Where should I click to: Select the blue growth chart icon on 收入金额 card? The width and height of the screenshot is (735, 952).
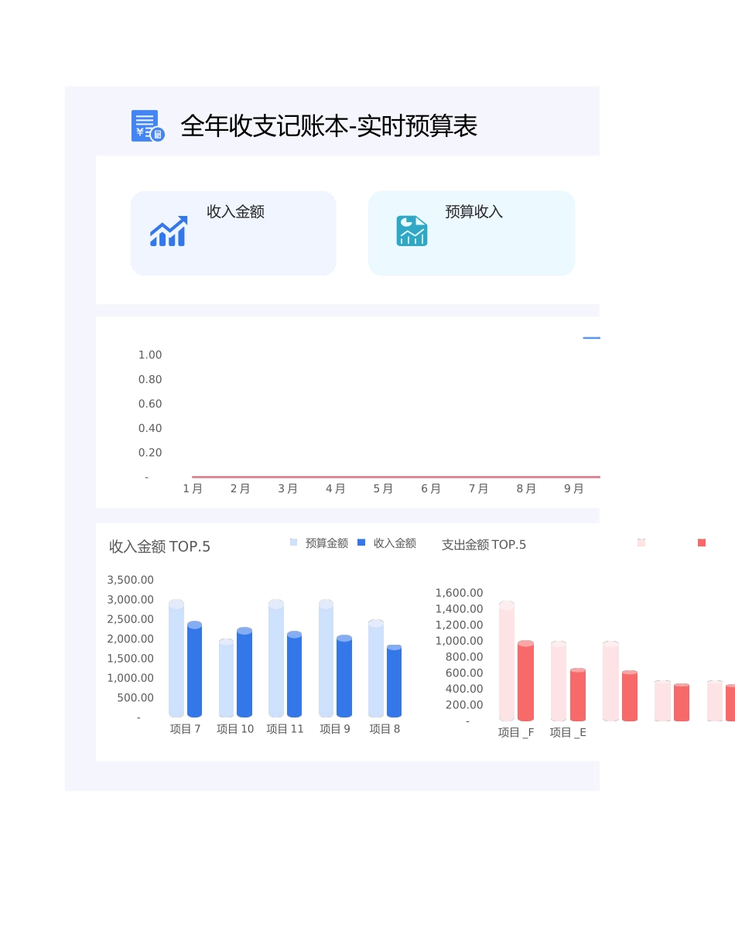tap(169, 231)
